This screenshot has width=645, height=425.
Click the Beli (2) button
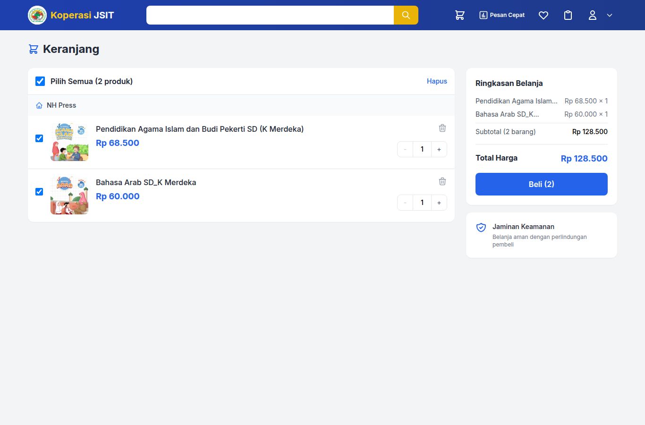[542, 184]
